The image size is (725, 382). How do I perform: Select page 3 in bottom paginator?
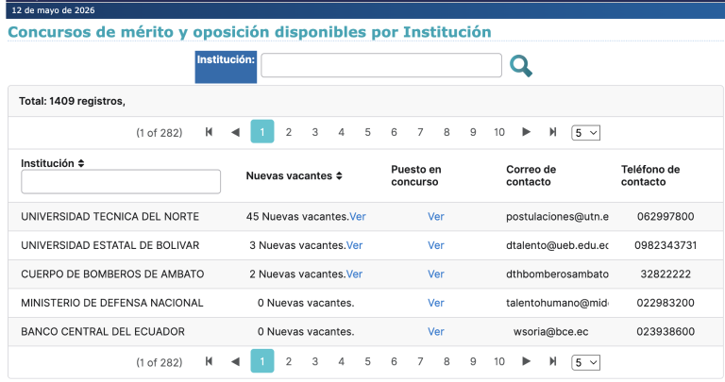pyautogui.click(x=315, y=361)
